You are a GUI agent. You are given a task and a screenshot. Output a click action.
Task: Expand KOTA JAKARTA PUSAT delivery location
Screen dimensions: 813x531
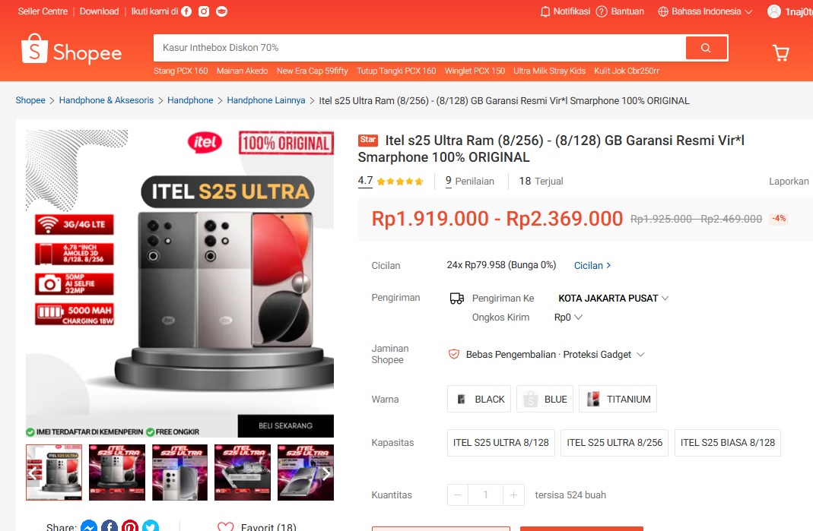[x=614, y=298]
